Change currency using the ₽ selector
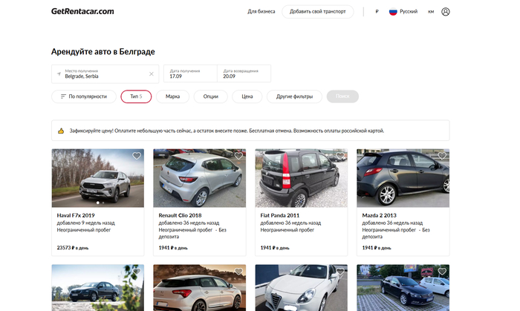The height and width of the screenshot is (311, 520). click(377, 12)
